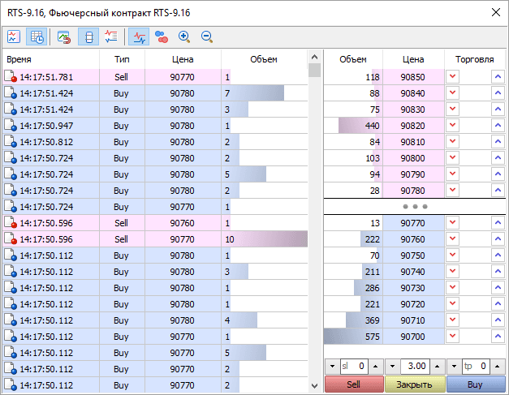
Task: Click the Торговля column header
Action: tap(474, 59)
